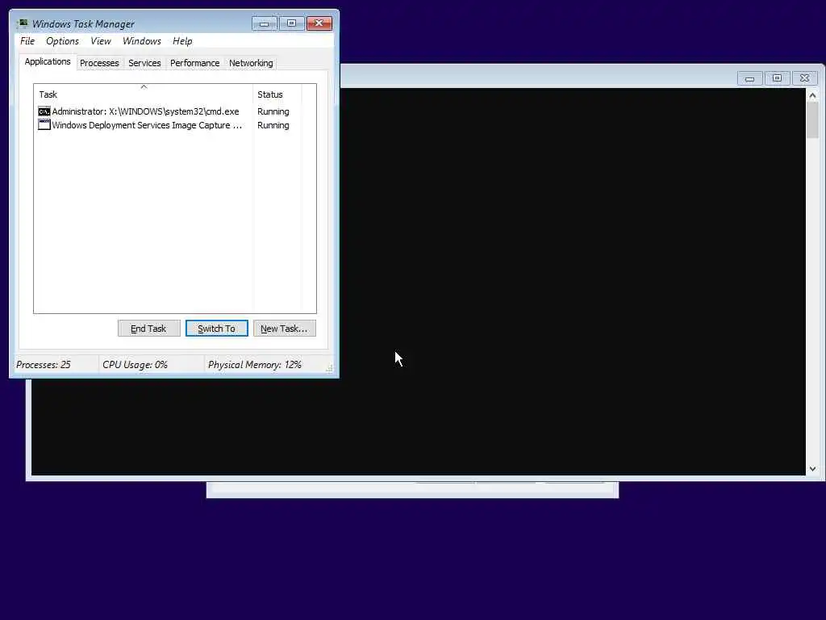This screenshot has width=826, height=620.
Task: Click the New Task... button
Action: [x=285, y=329]
